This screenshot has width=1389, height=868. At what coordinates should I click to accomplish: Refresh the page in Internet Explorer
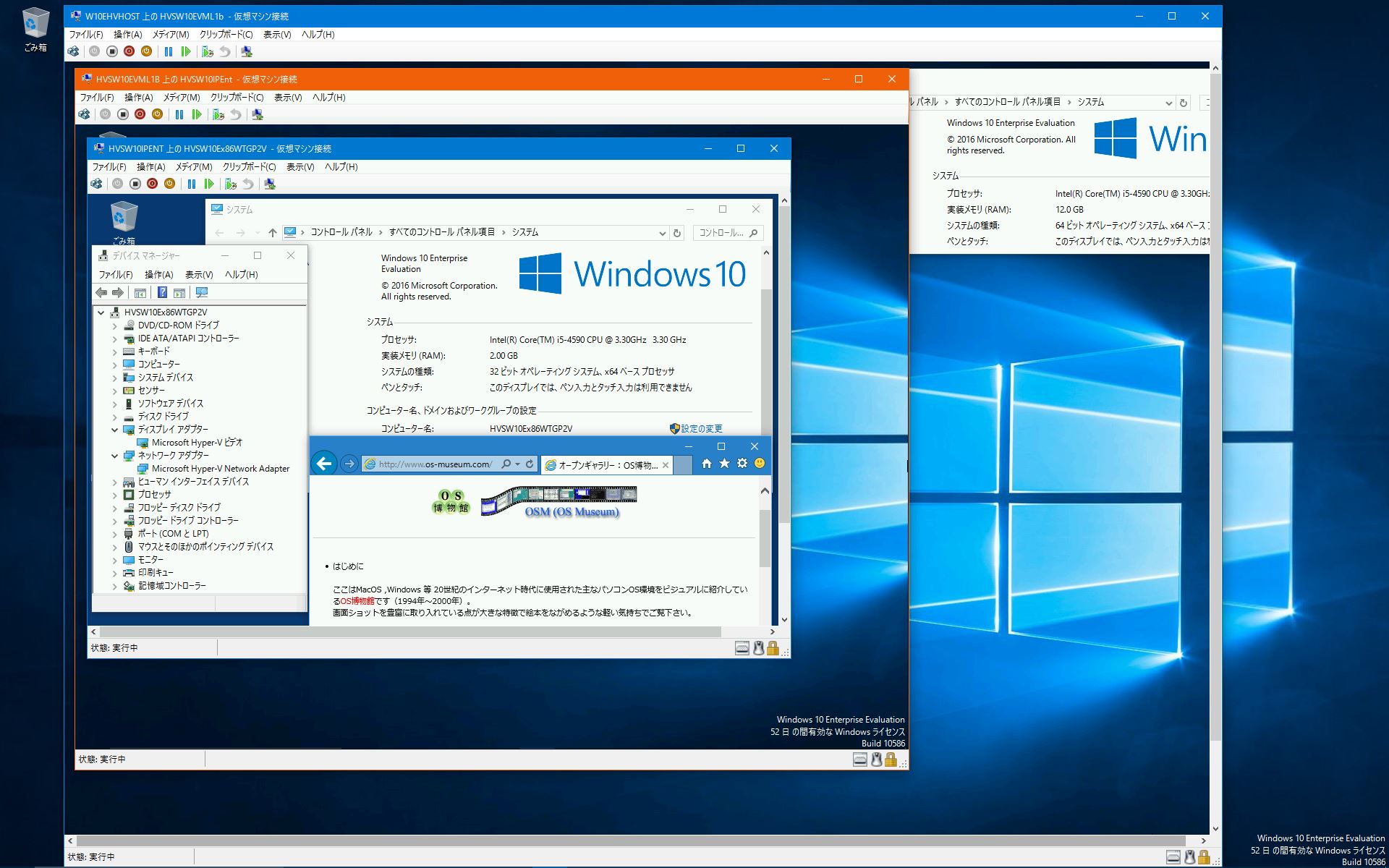[530, 464]
